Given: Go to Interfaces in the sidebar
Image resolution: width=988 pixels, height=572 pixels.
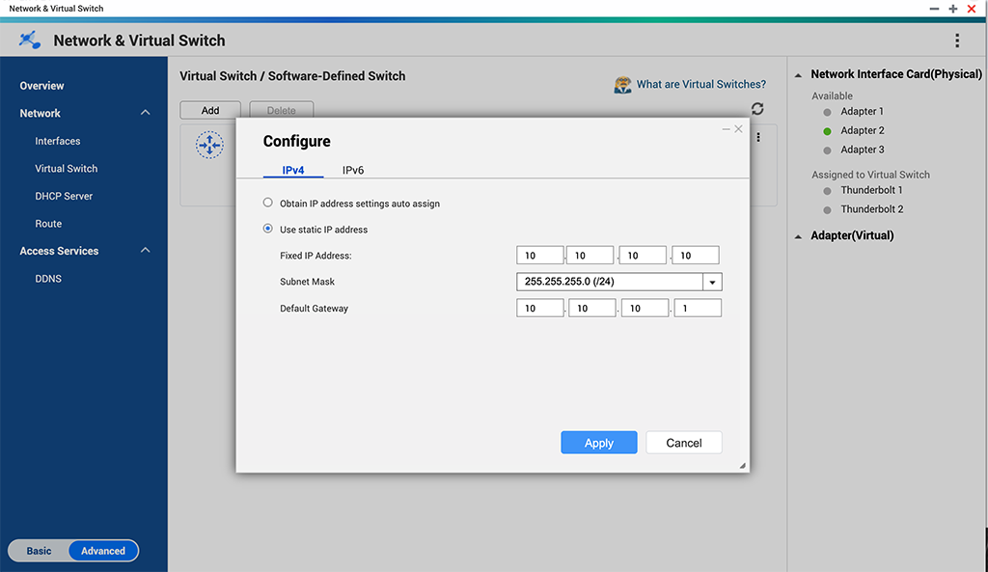Looking at the screenshot, I should click(57, 141).
